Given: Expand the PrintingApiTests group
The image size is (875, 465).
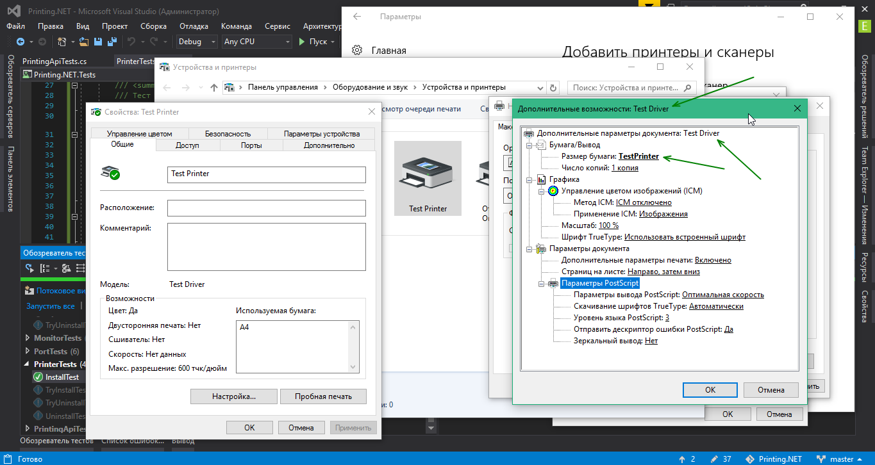Looking at the screenshot, I should (28, 428).
